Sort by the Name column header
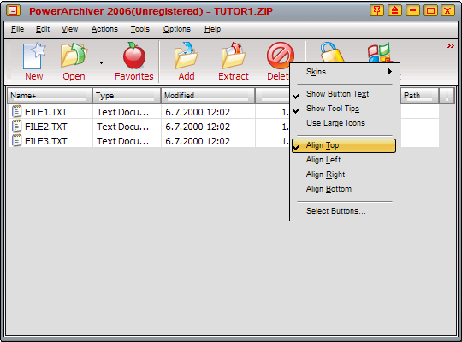This screenshot has height=342, width=462. [50, 96]
